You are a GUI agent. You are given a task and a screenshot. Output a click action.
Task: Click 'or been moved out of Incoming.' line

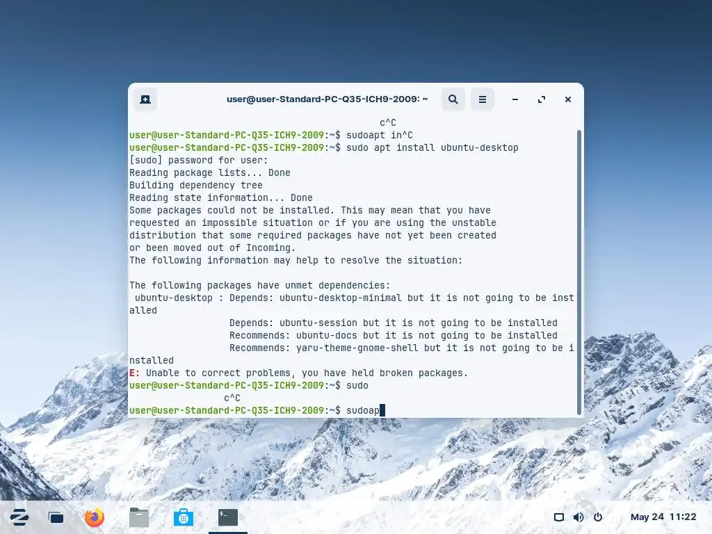click(x=212, y=248)
